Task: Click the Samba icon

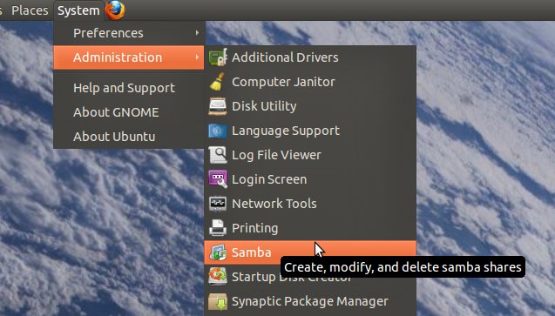Action: (x=218, y=252)
